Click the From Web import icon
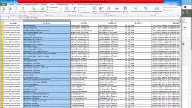 click(9, 10)
